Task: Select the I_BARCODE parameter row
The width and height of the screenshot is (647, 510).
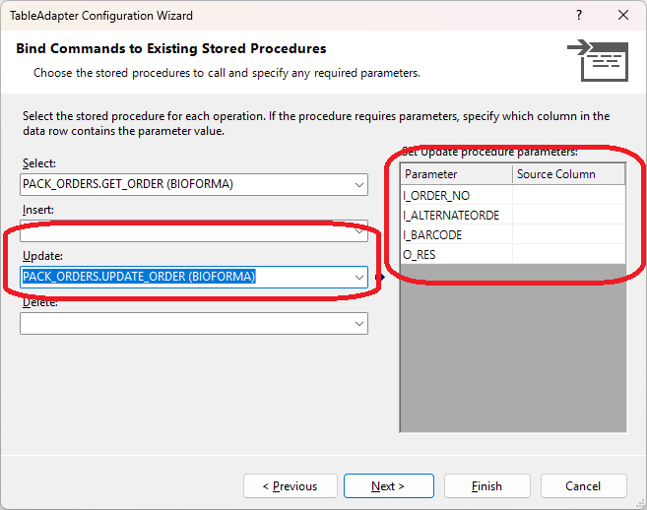Action: [x=457, y=234]
